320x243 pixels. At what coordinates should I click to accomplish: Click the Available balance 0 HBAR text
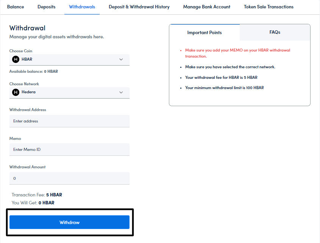tap(34, 71)
